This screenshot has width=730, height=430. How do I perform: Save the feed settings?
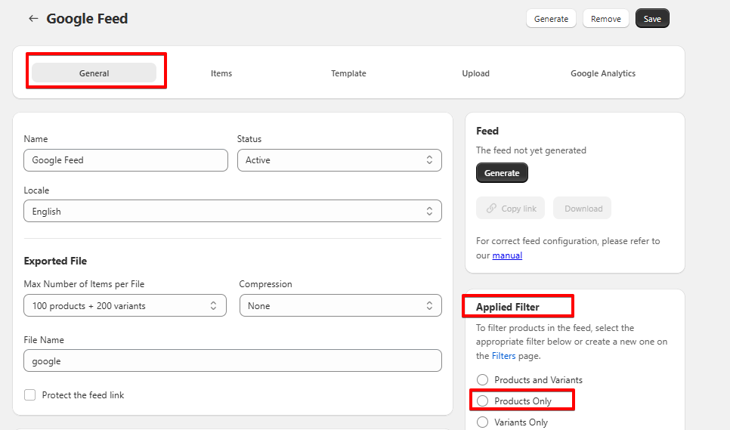click(652, 19)
